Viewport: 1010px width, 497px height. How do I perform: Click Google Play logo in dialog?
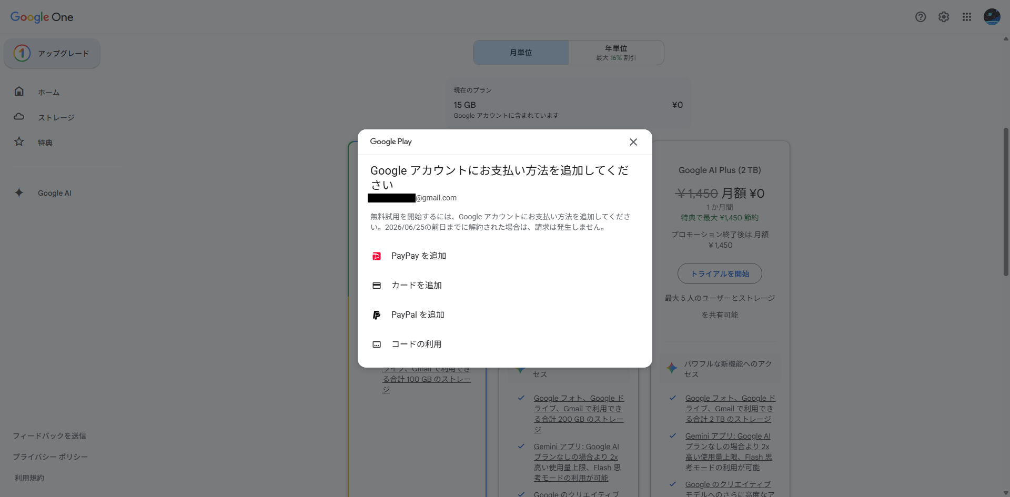tap(391, 142)
